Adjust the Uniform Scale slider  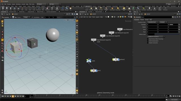[167, 34]
